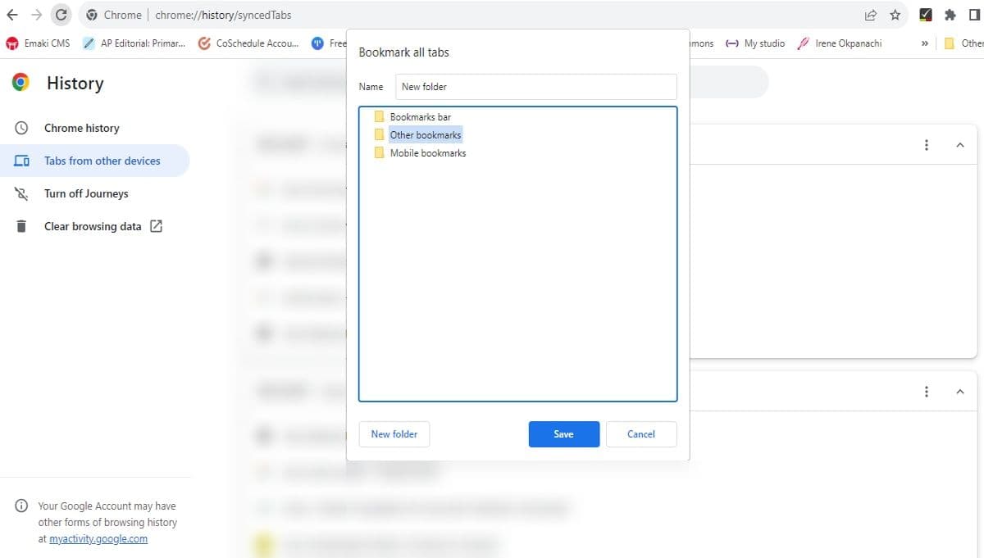Image resolution: width=984 pixels, height=558 pixels.
Task: Select the Other bookmarks folder
Action: (x=425, y=135)
